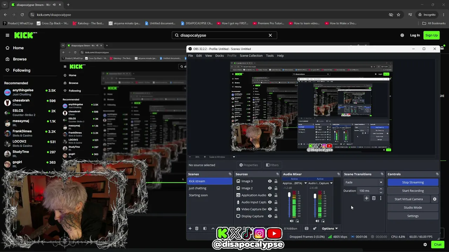This screenshot has height=252, width=449.
Task: Open OBS Settings from Controls
Action: click(x=413, y=216)
